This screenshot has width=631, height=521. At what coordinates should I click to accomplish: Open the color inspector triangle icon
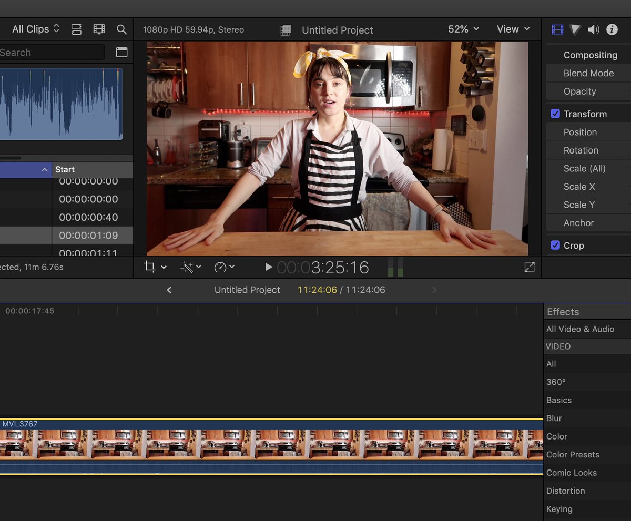tap(575, 29)
